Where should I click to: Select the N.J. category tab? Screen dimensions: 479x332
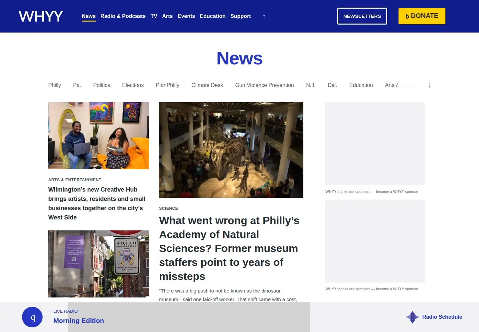click(x=311, y=85)
